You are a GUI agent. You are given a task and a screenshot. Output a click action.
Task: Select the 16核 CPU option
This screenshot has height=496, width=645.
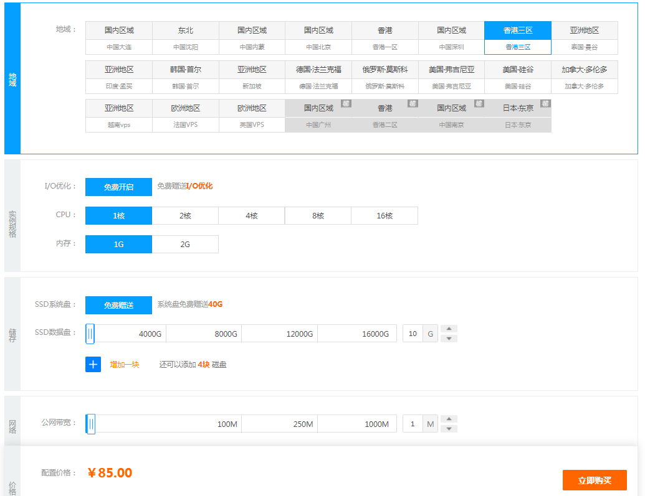tap(384, 215)
